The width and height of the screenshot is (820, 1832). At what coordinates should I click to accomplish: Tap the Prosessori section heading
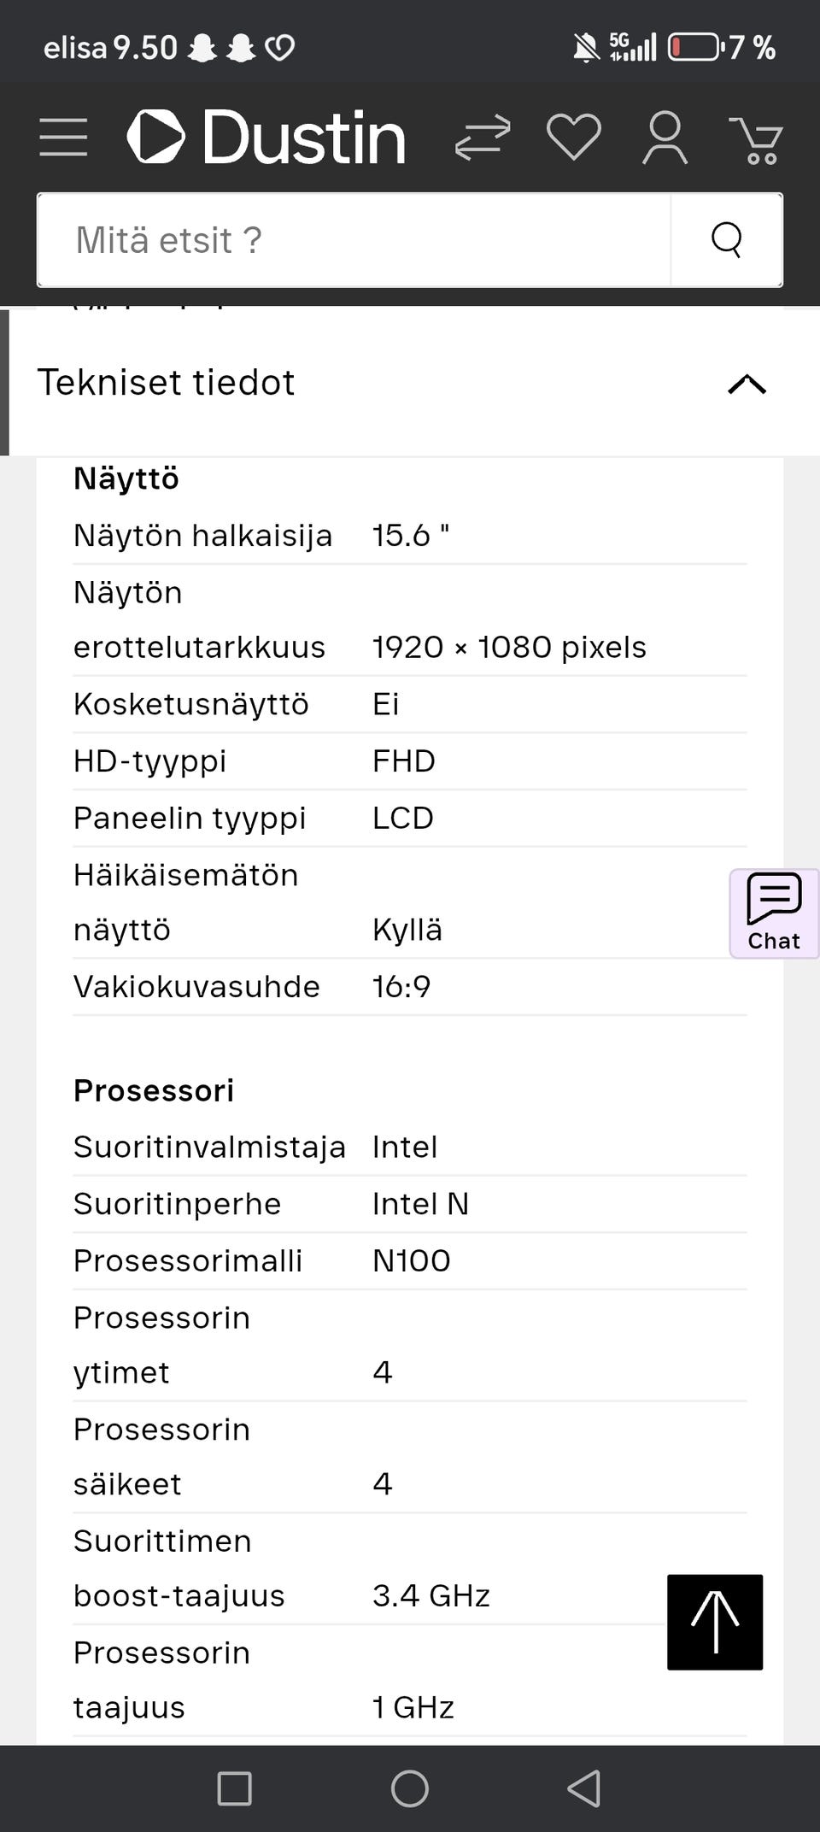(x=154, y=1090)
